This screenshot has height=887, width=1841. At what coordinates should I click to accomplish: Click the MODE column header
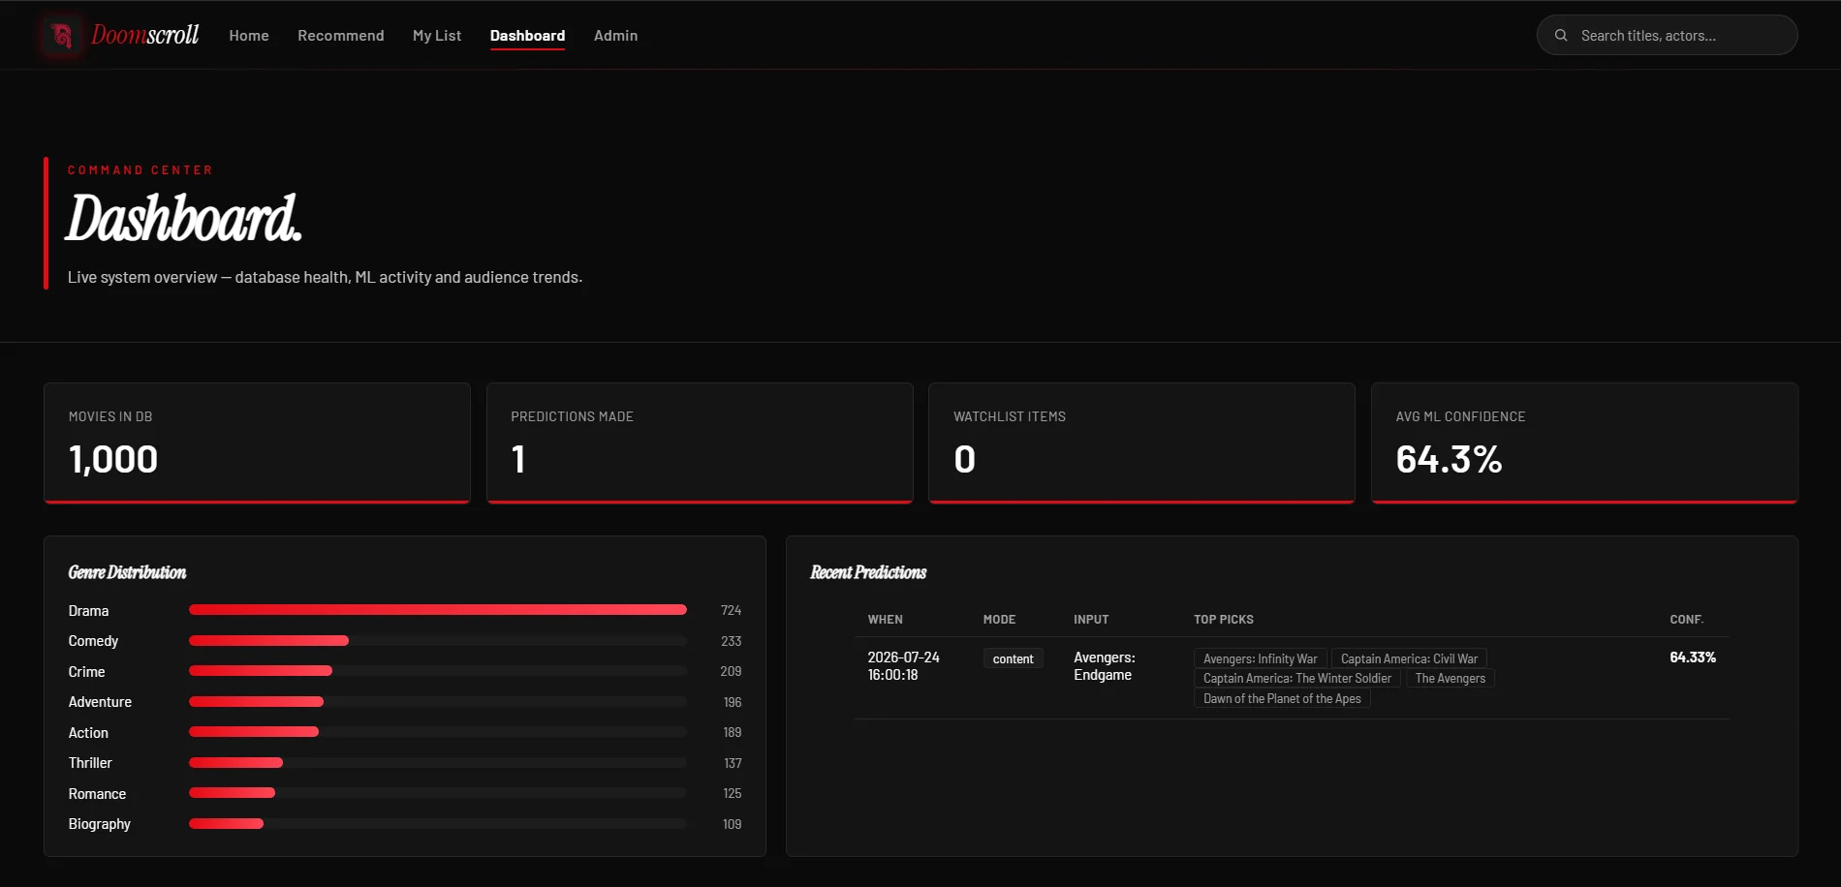[999, 620]
